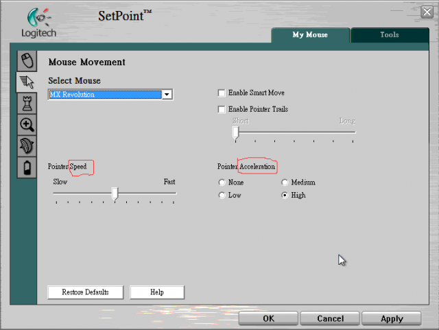
Task: Select Low pointer acceleration
Action: click(x=222, y=196)
